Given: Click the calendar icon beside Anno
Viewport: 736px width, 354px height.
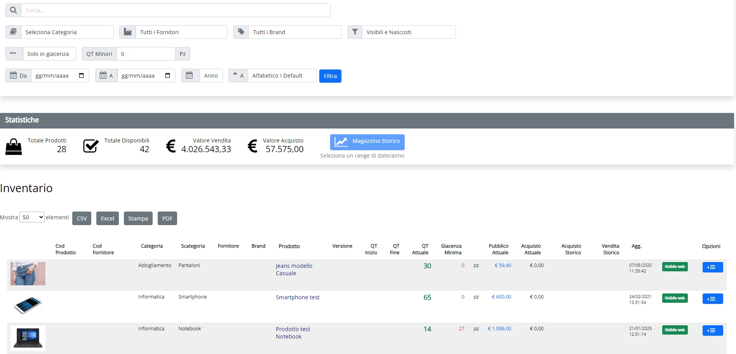Looking at the screenshot, I should tap(189, 75).
